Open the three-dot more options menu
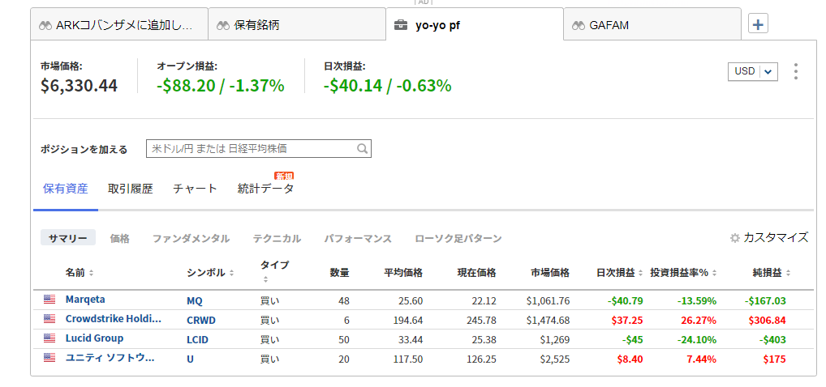 [795, 71]
